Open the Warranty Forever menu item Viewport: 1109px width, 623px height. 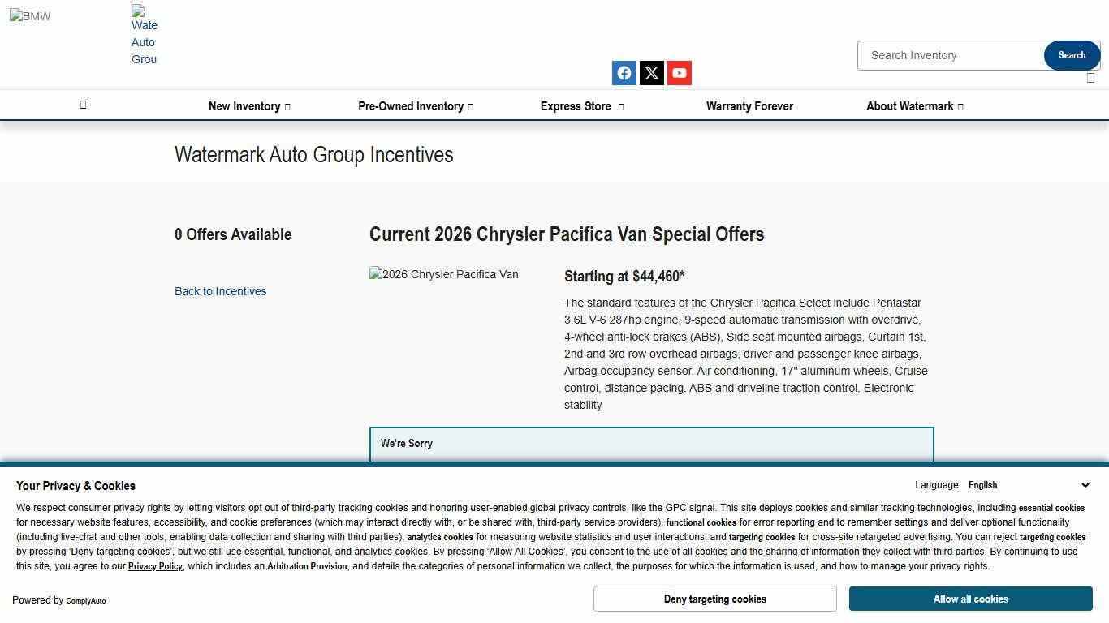749,106
